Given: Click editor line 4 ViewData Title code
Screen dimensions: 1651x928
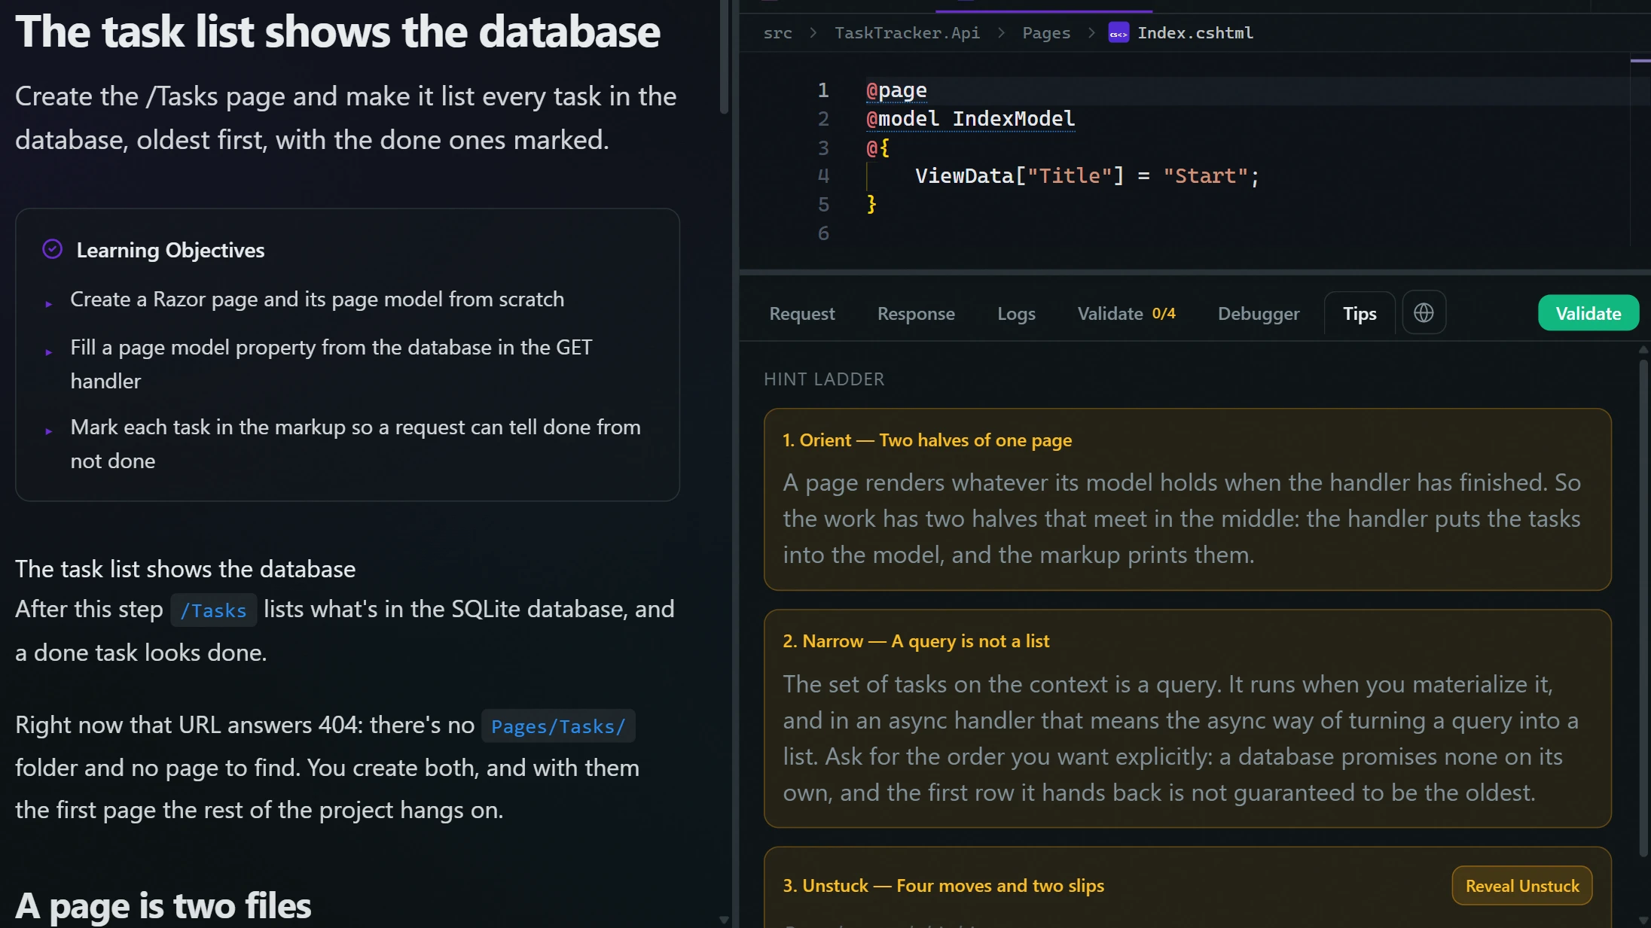Looking at the screenshot, I should pos(1086,176).
